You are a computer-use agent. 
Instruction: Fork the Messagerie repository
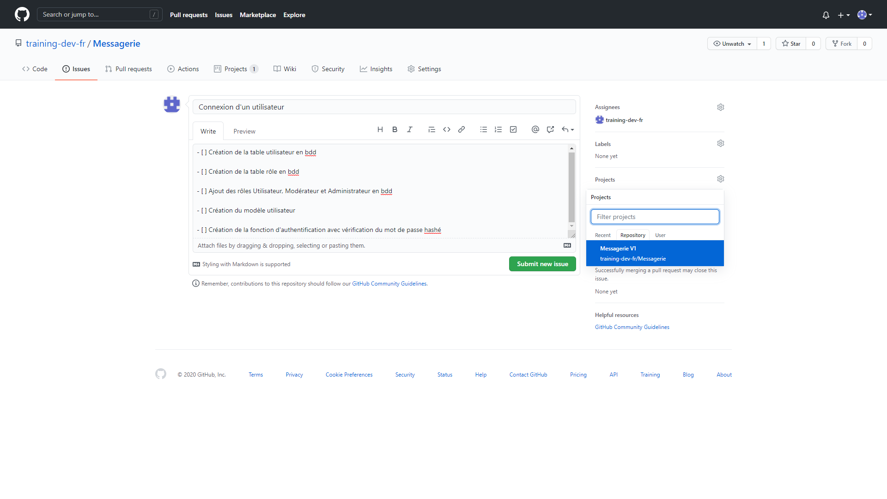tap(841, 43)
